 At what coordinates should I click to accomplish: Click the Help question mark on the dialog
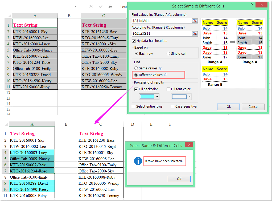(x=252, y=5)
